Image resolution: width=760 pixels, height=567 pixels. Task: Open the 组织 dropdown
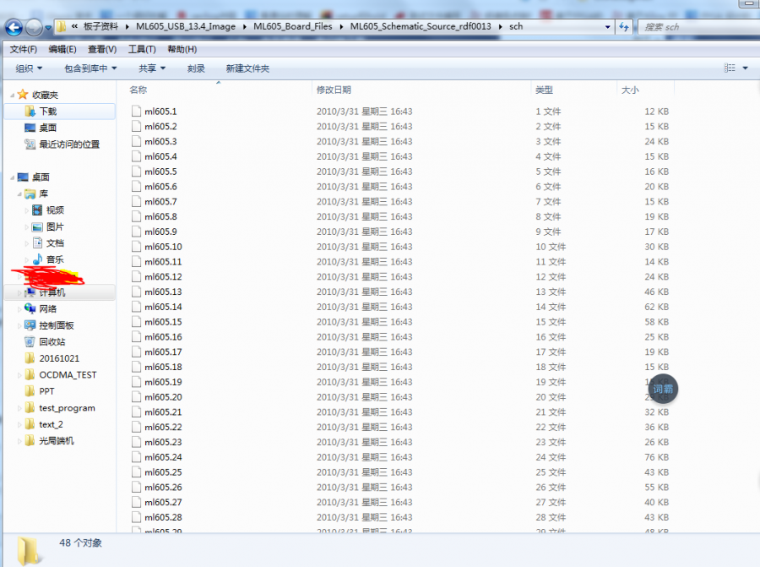click(x=29, y=69)
